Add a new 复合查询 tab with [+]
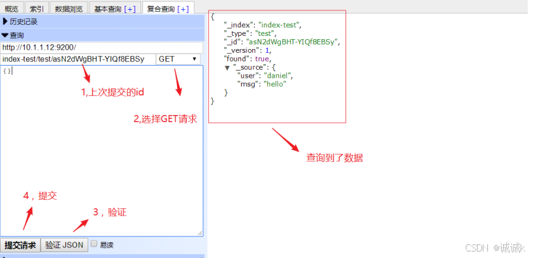Screen dimensions: 533x258 tap(183, 9)
